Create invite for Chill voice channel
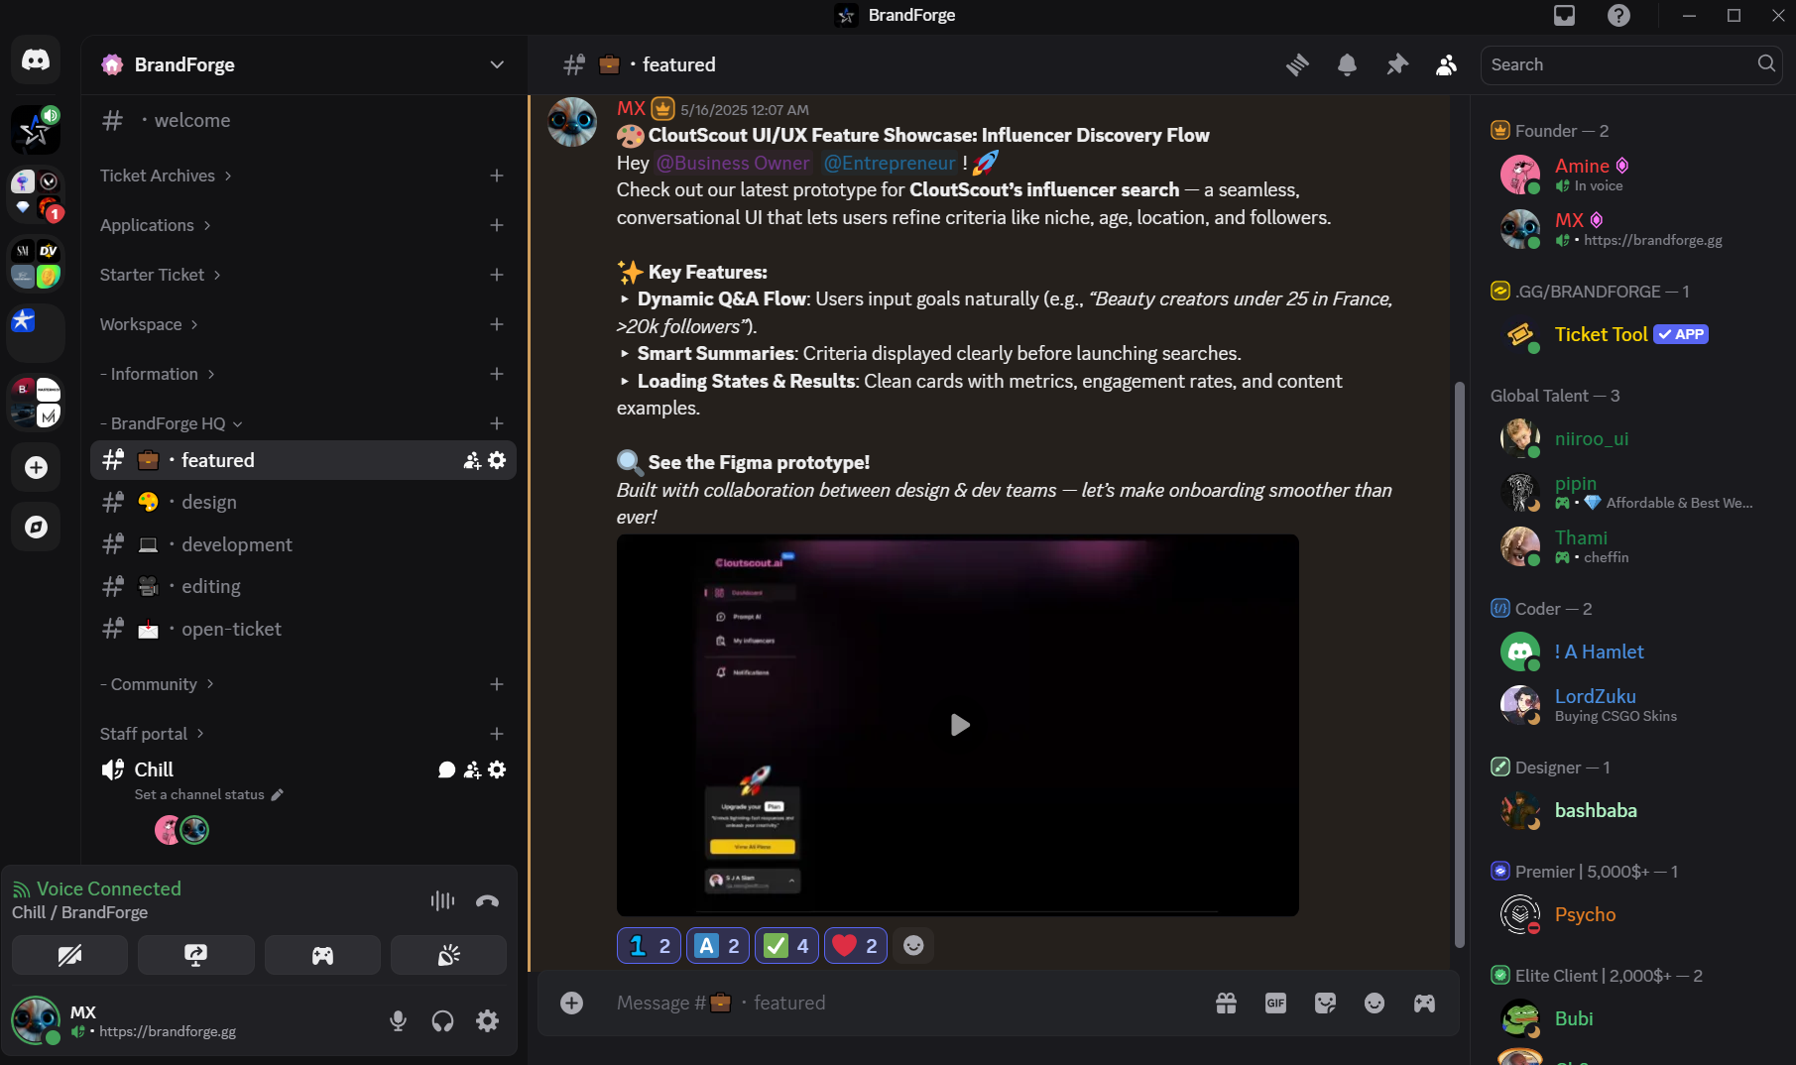The image size is (1796, 1065). click(x=472, y=769)
